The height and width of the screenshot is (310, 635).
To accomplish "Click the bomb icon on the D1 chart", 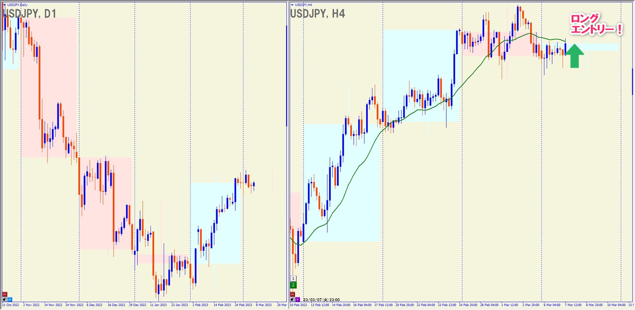I will 5,299.
